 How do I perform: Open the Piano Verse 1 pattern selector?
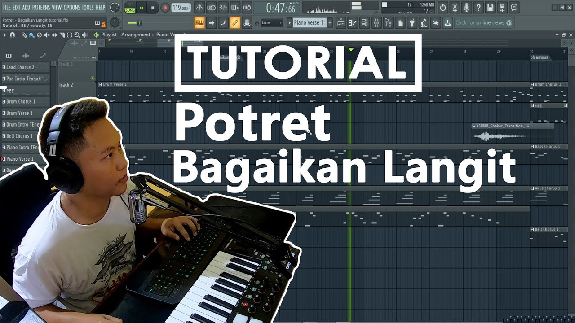309,23
